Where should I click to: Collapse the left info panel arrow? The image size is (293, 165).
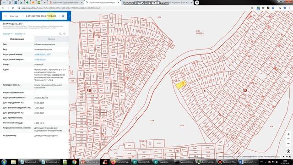(x=70, y=16)
